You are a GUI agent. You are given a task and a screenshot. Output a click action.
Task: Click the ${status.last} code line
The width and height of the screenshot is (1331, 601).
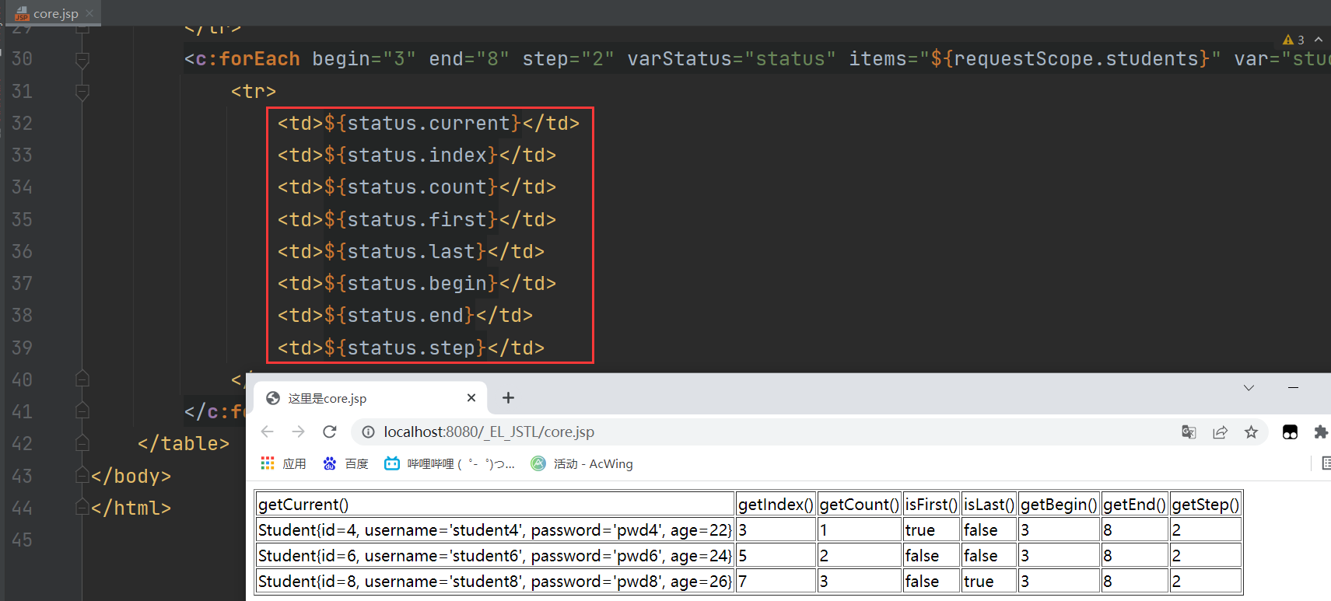[411, 251]
